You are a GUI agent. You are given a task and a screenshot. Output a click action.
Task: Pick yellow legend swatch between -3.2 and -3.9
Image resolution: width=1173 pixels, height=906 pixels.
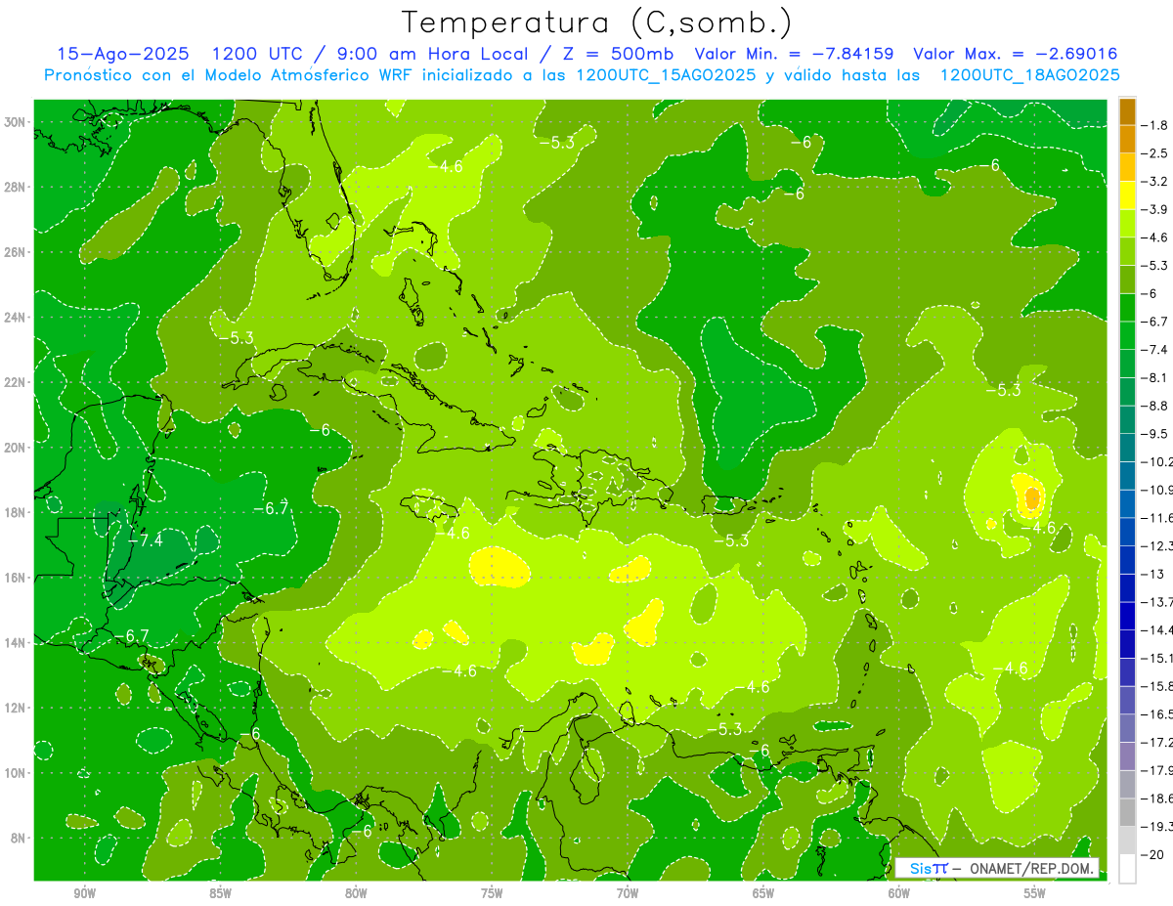pyautogui.click(x=1127, y=195)
